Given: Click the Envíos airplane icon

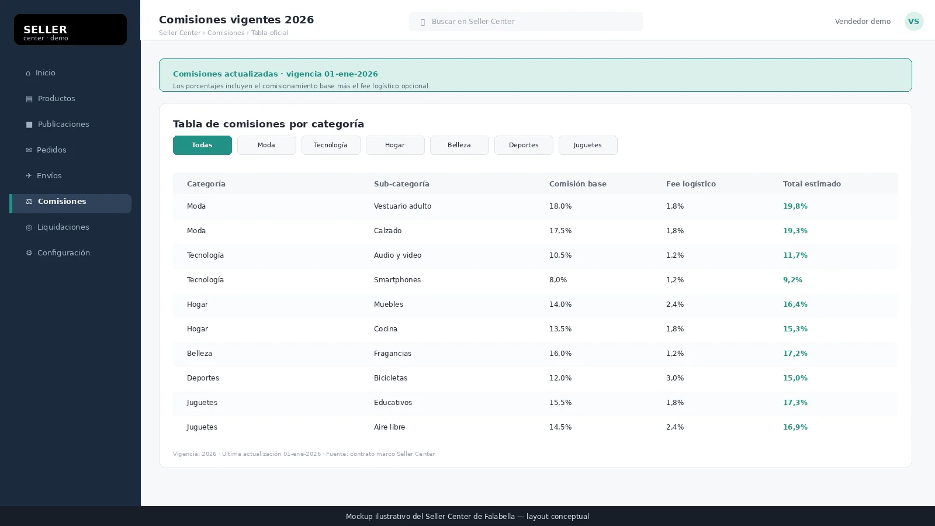Looking at the screenshot, I should click(29, 176).
